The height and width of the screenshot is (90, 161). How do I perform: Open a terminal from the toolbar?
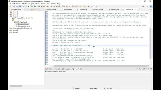pos(20,6)
